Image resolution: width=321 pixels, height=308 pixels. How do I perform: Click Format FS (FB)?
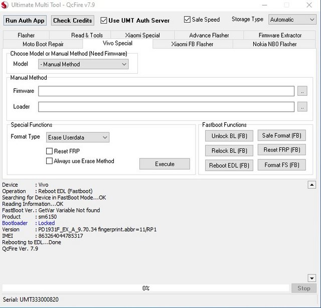click(281, 165)
